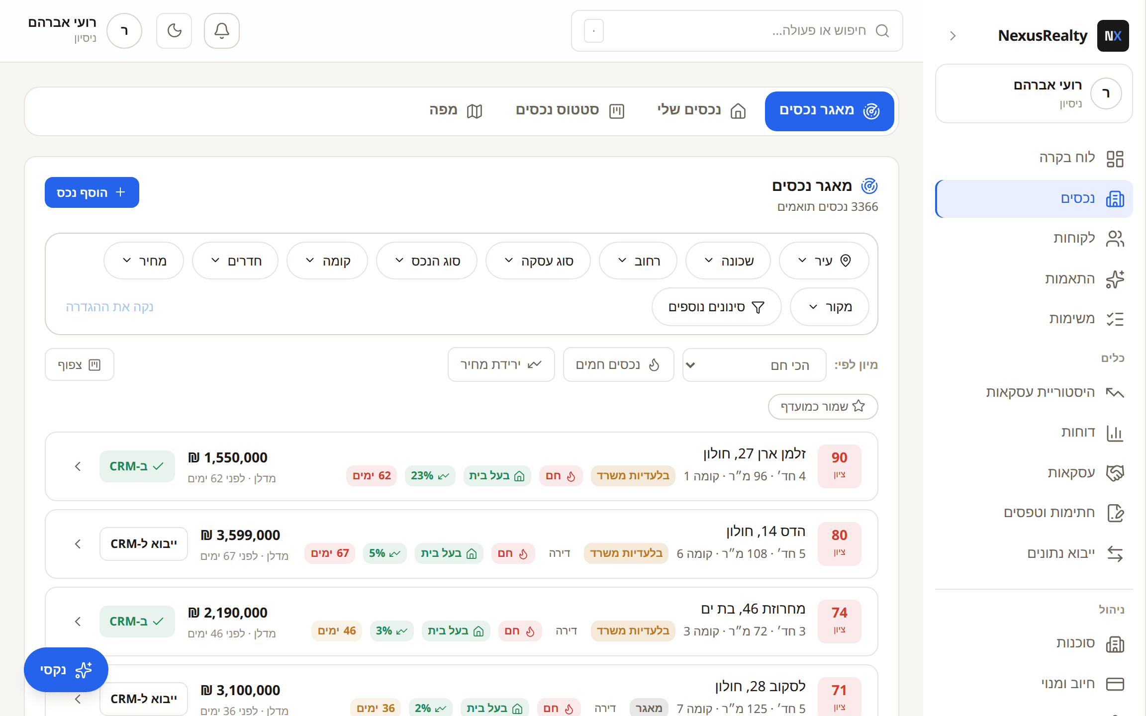Click the בעל בית tag on מחרוזת 46
This screenshot has height=716, width=1146.
click(456, 631)
